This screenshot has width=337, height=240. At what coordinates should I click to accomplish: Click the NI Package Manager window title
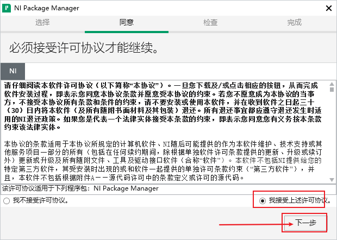[x=47, y=8]
